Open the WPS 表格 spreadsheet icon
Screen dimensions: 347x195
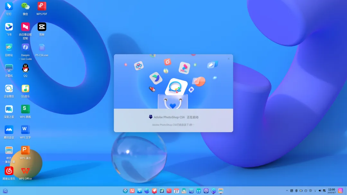(x=25, y=109)
